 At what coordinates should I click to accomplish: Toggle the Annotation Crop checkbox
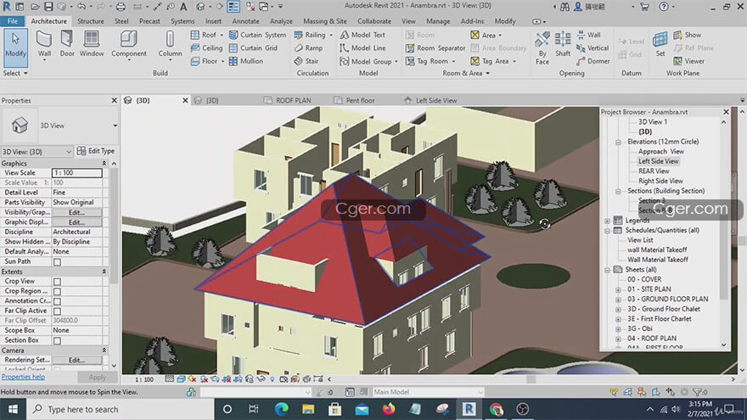(x=57, y=301)
